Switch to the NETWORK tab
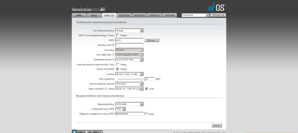The width and height of the screenshot is (298, 133). (124, 15)
